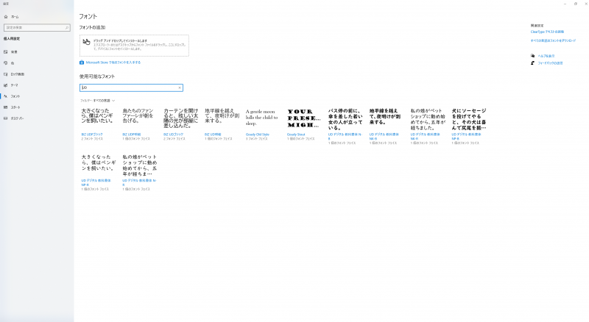This screenshot has height=322, width=589.
Task: Click すべての言語のフォントをダウンロード link
Action: click(x=553, y=40)
